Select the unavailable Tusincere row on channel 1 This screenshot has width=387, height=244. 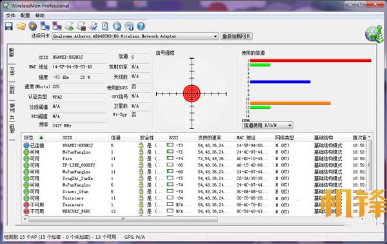(195, 205)
